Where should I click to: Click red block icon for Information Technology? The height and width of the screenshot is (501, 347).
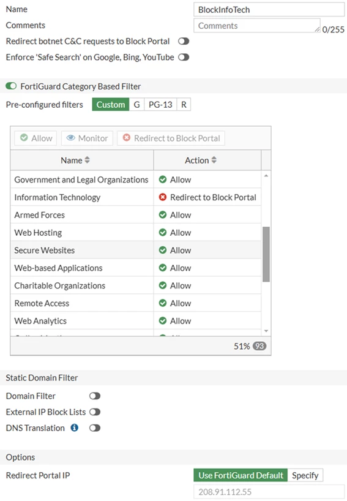[163, 197]
